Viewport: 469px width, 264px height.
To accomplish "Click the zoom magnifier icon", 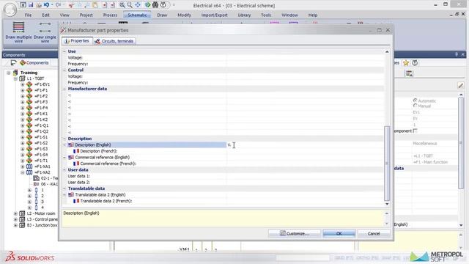I will tap(130, 5).
